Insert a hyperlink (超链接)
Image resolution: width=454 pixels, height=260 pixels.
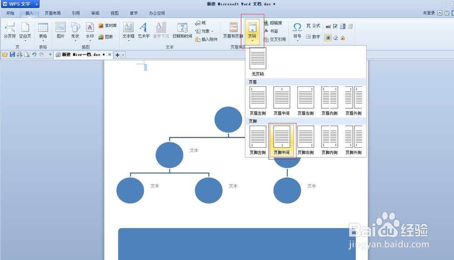coord(273,23)
